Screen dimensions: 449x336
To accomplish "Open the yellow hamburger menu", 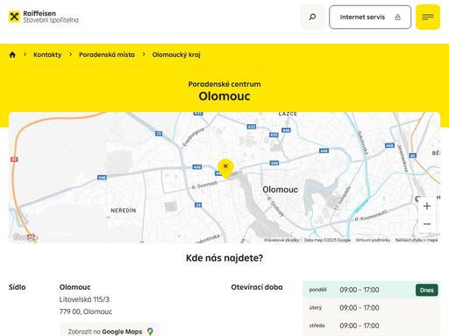I will pyautogui.click(x=428, y=17).
